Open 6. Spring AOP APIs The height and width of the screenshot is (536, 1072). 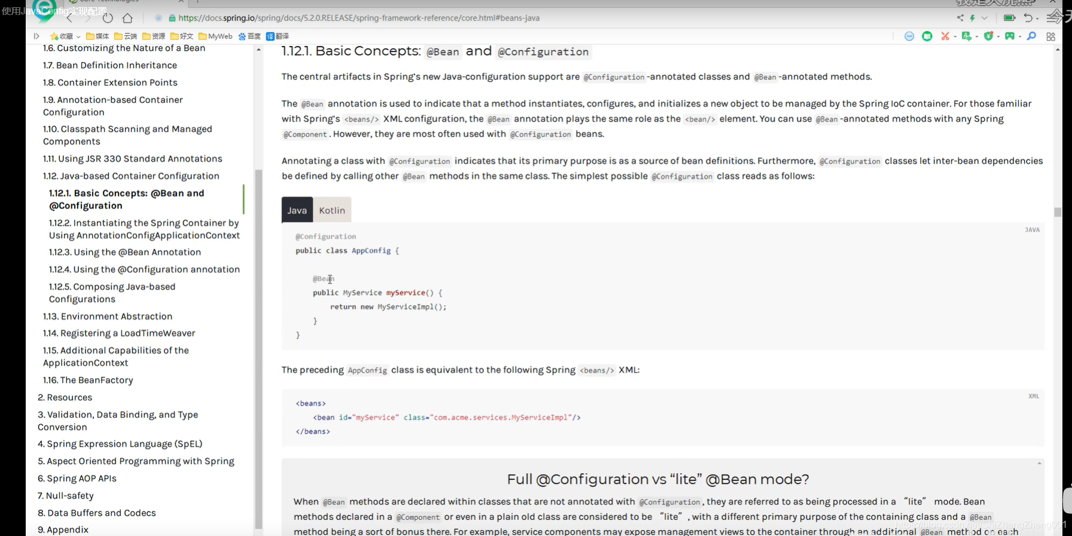77,479
